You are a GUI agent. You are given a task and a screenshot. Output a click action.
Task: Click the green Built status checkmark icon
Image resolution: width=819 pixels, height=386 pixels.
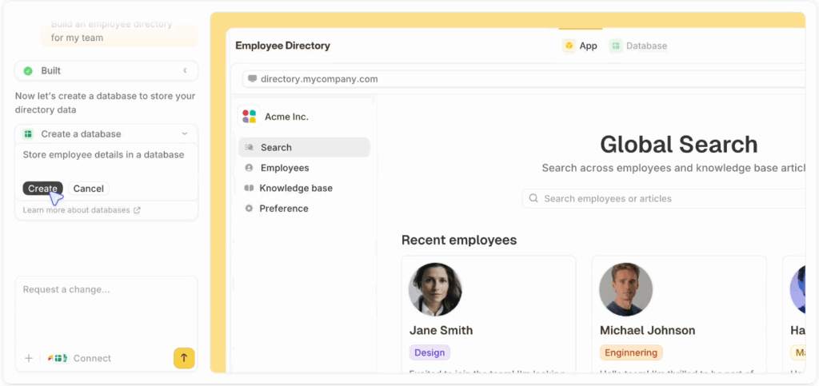pos(28,71)
